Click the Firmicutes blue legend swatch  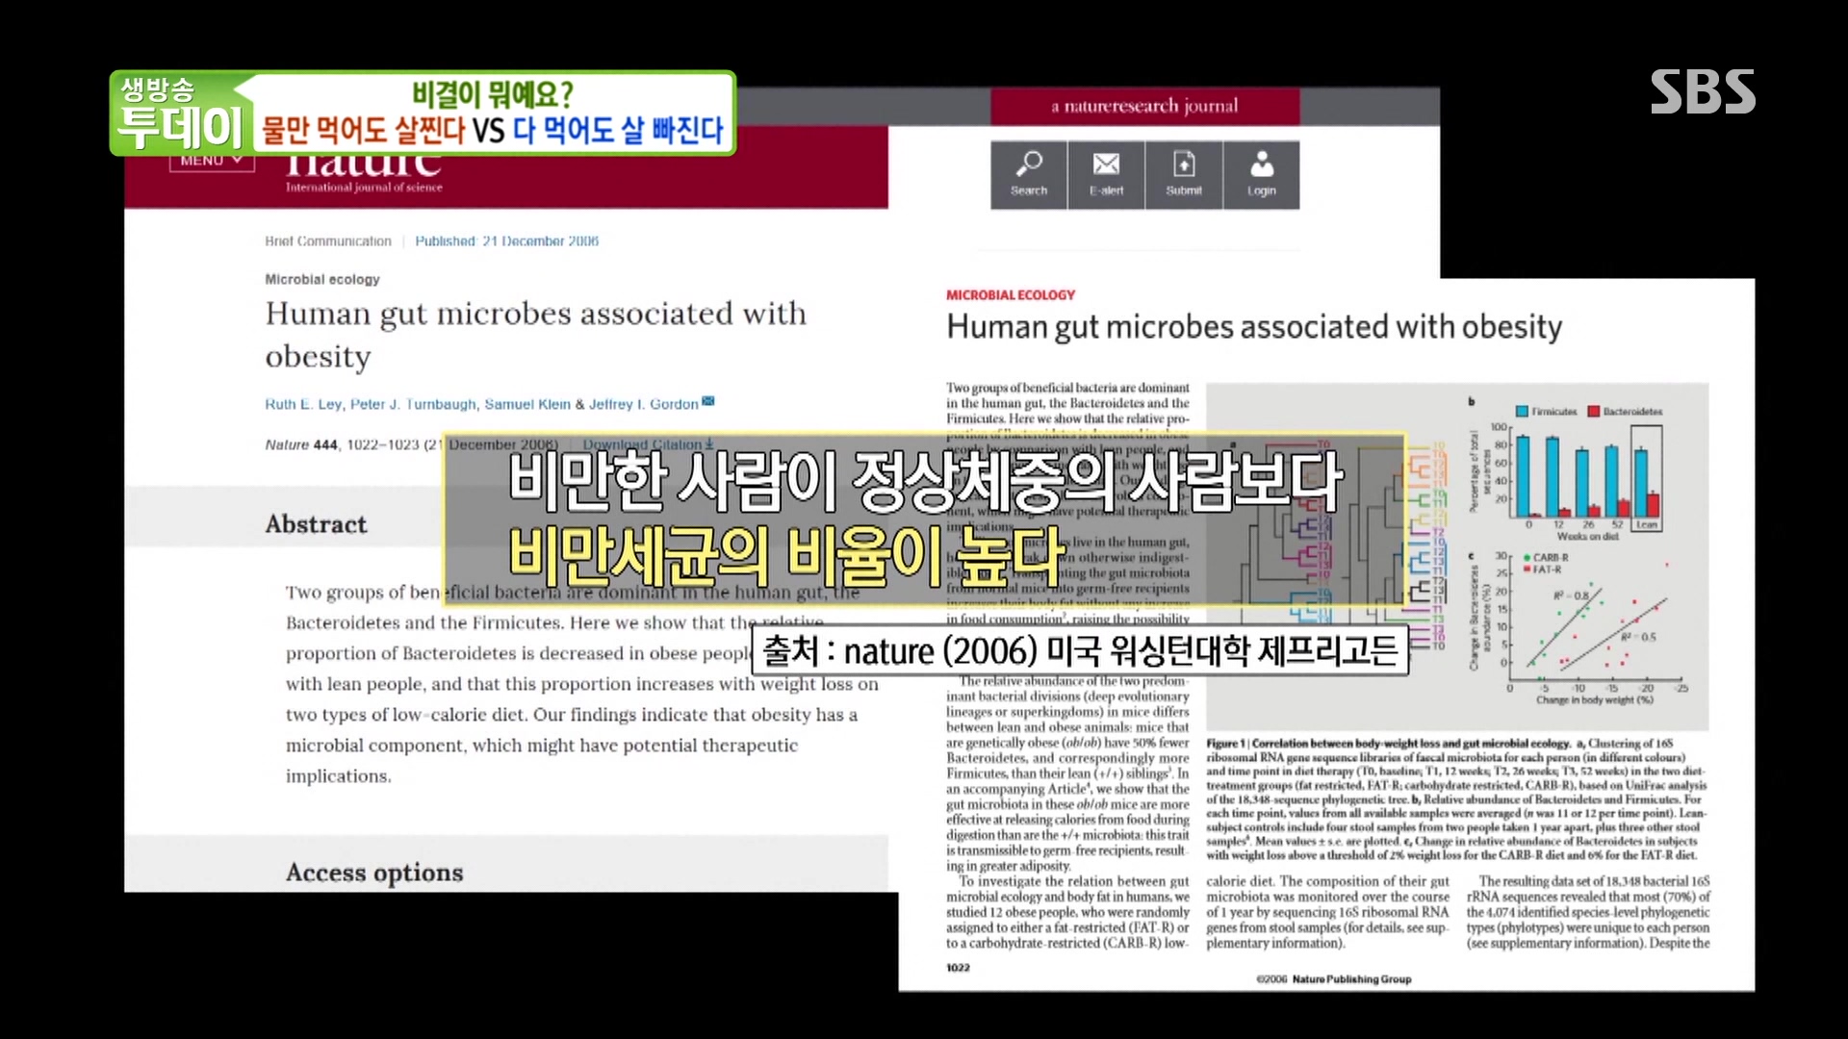coord(1523,412)
